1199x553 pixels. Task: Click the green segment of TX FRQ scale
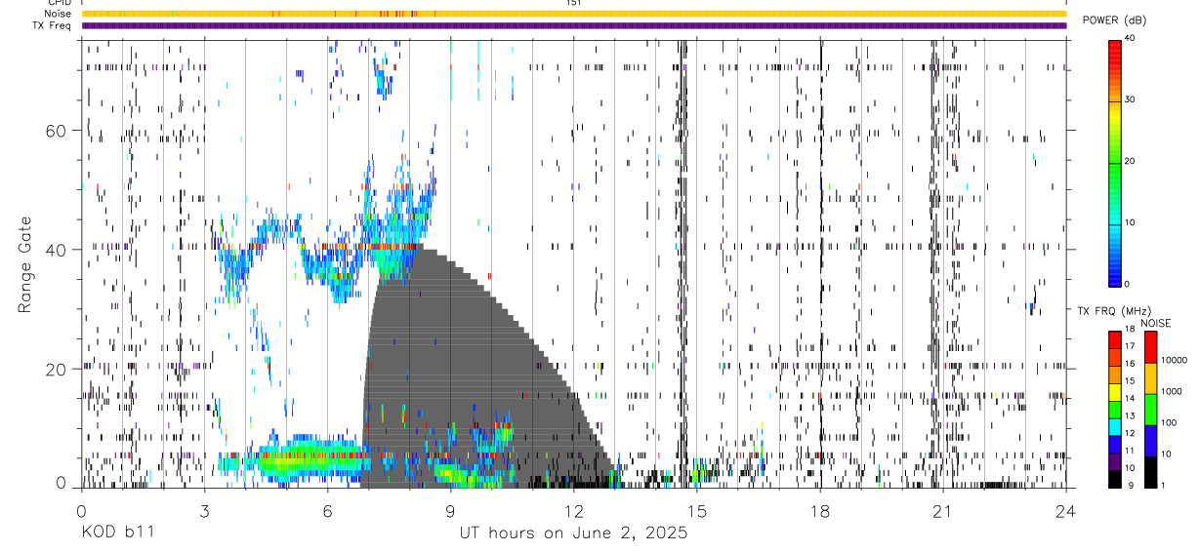(x=1115, y=410)
